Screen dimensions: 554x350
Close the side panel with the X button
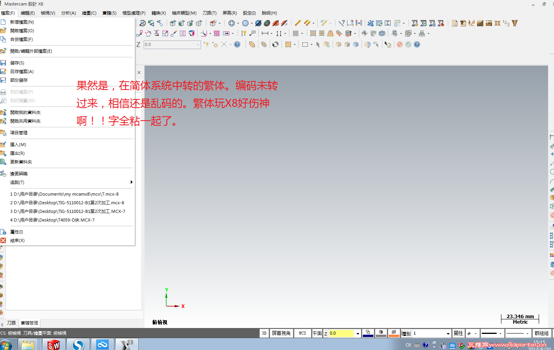(139, 72)
